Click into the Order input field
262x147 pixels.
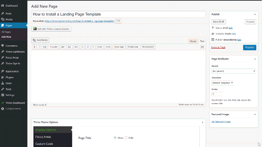tap(217, 94)
